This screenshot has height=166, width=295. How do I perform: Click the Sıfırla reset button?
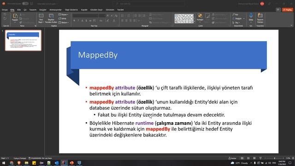coord(63,18)
